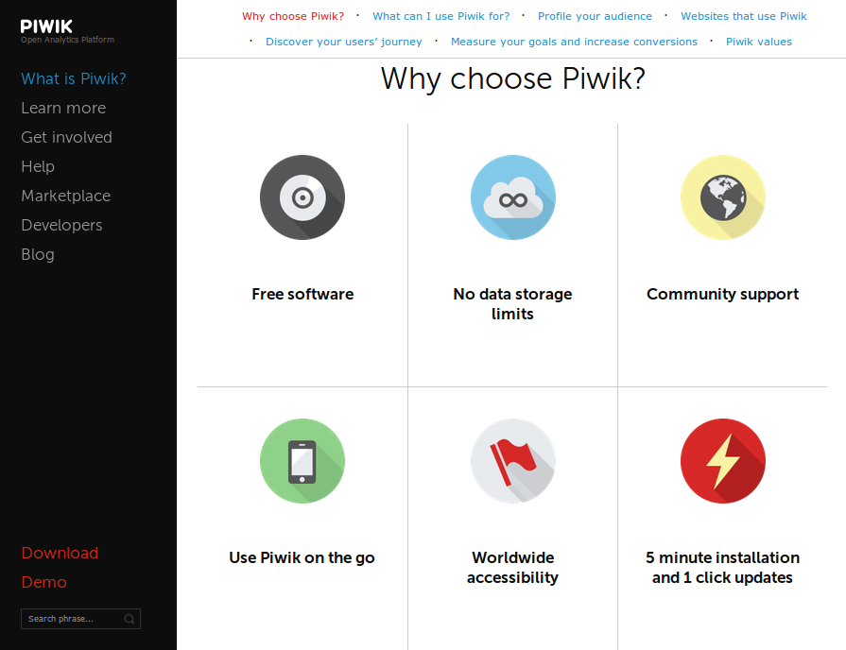Image resolution: width=846 pixels, height=650 pixels.
Task: Open Discover your users' journey link
Action: 344,42
